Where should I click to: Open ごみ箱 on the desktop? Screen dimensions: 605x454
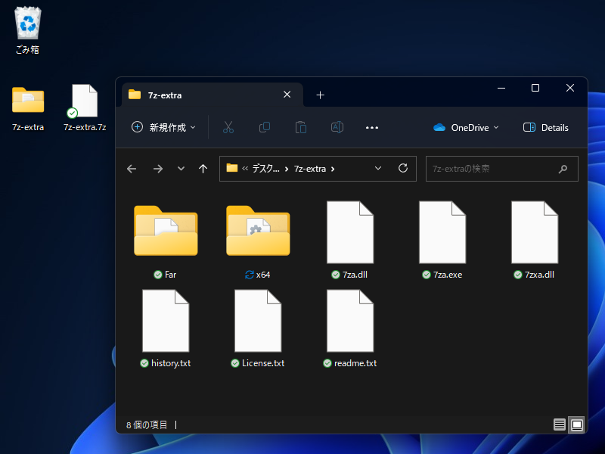[x=27, y=23]
